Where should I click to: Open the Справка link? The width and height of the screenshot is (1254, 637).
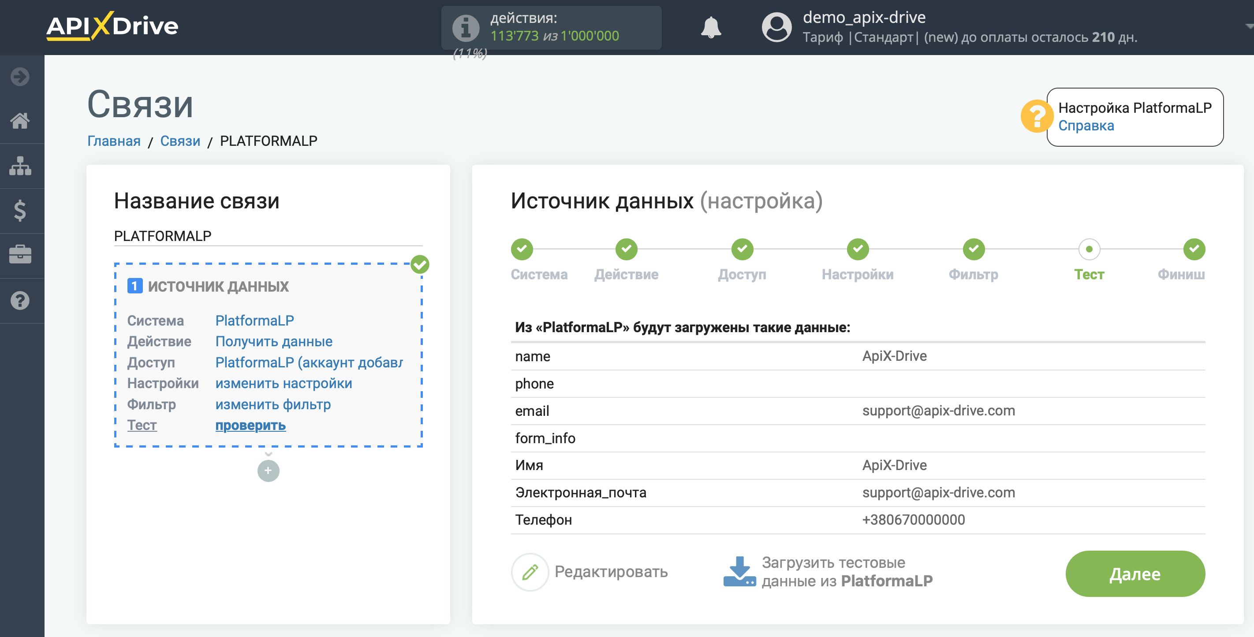click(1086, 126)
